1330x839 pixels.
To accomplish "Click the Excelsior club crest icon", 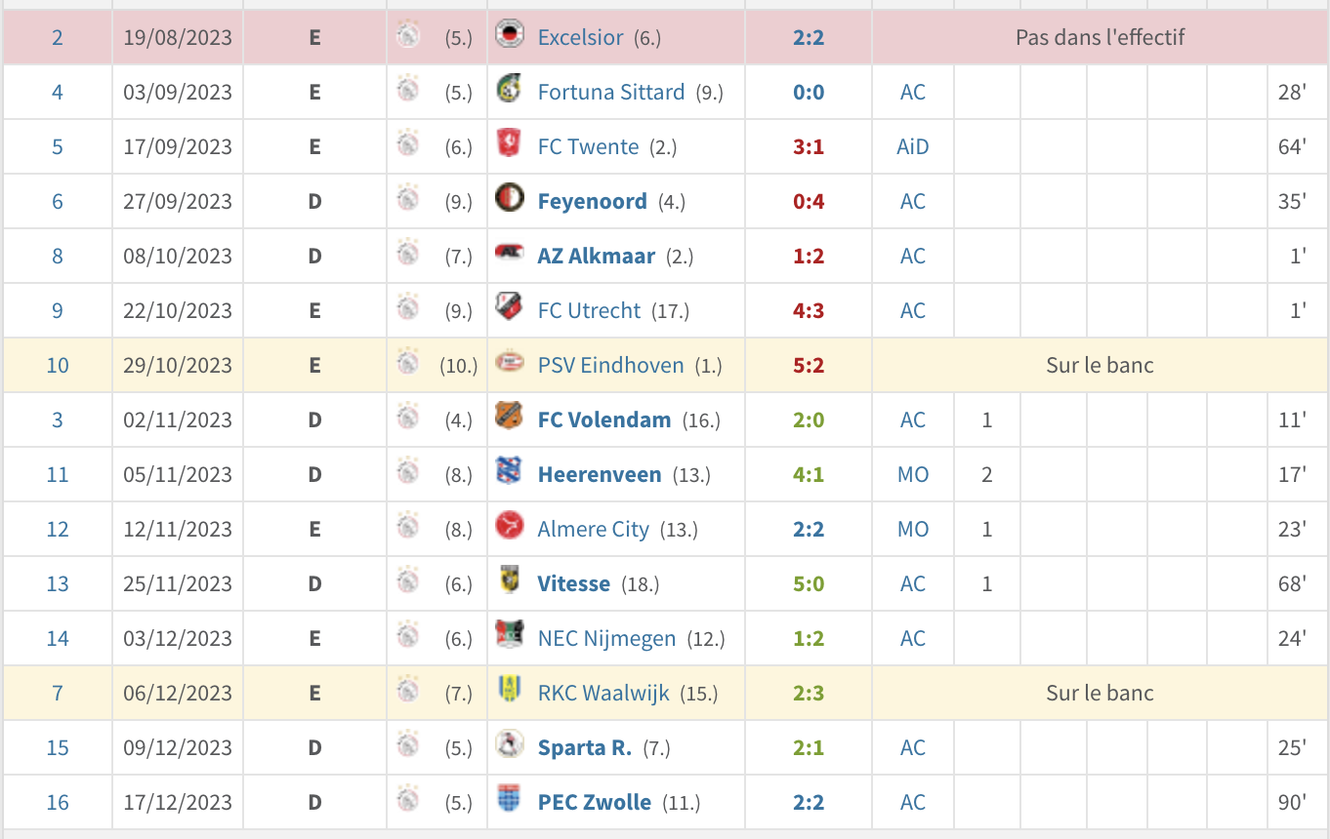I will click(508, 36).
